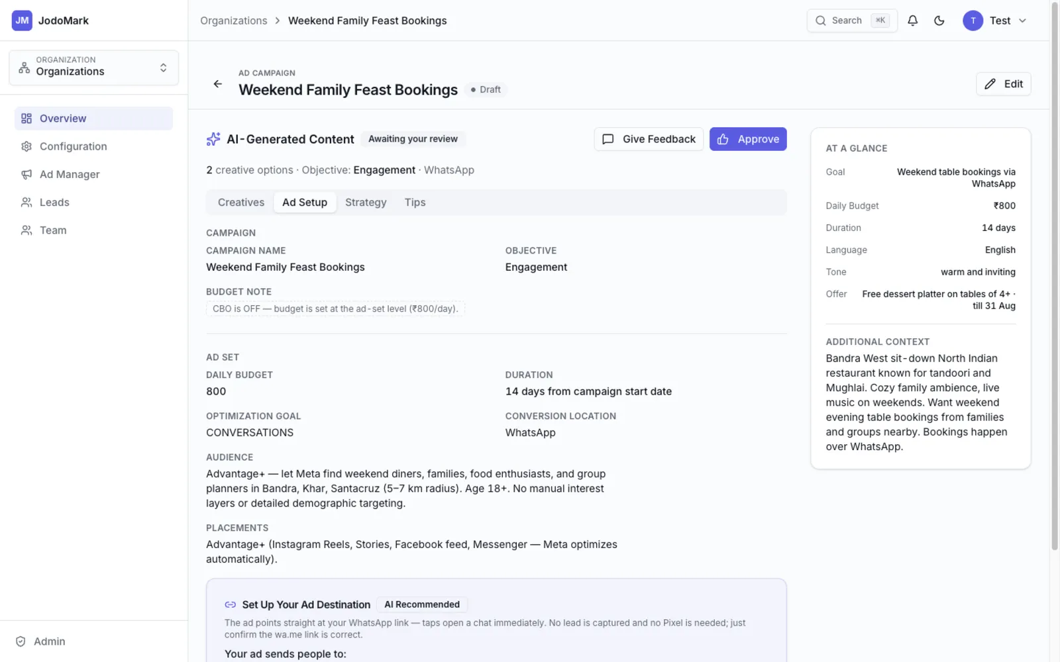Switch to the Creatives tab
1060x662 pixels.
click(x=241, y=203)
